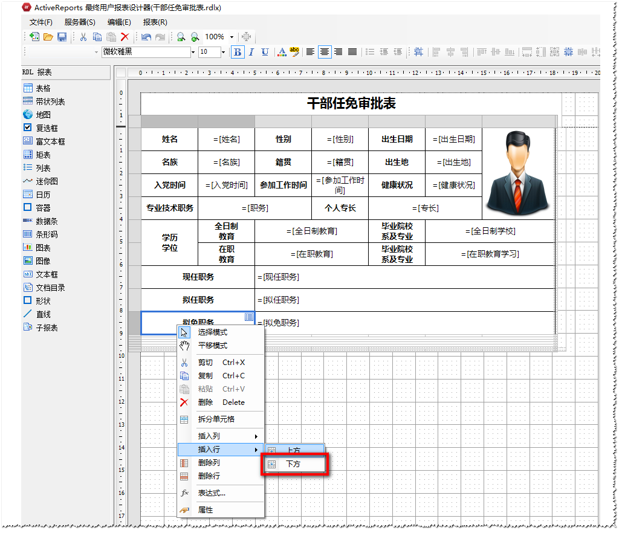The image size is (622, 533).
Task: Open the style dropdown left of font
Action: point(96,52)
